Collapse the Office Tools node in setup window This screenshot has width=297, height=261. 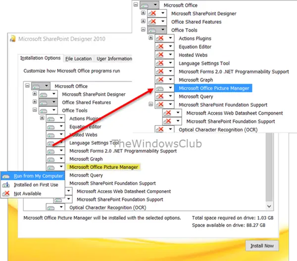(x=35, y=110)
